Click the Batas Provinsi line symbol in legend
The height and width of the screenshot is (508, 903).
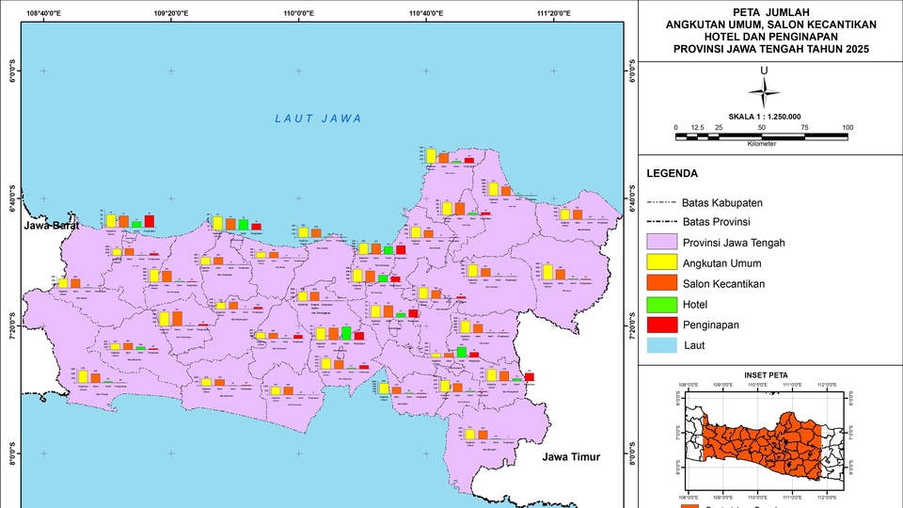(x=662, y=221)
